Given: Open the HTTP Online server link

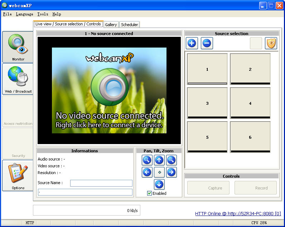Looking at the screenshot, I should point(238,214).
